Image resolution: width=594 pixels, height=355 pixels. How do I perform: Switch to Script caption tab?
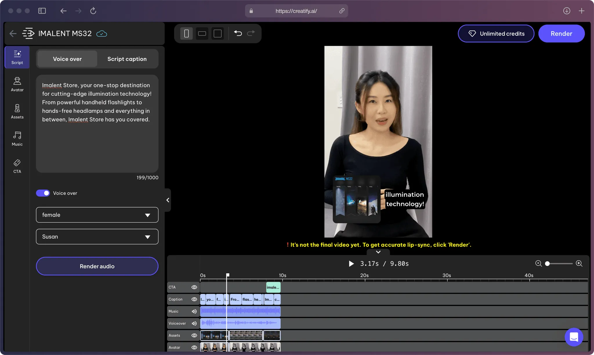127,59
